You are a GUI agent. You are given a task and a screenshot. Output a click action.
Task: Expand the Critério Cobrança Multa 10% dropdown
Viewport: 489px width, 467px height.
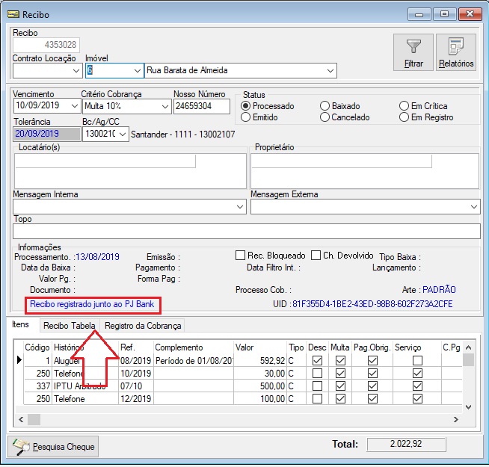coord(165,107)
